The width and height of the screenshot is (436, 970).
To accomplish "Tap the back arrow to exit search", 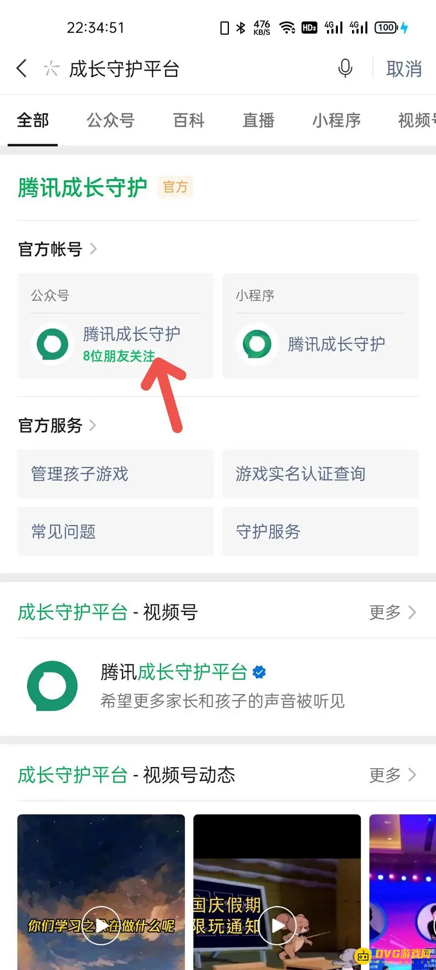I will 22,68.
